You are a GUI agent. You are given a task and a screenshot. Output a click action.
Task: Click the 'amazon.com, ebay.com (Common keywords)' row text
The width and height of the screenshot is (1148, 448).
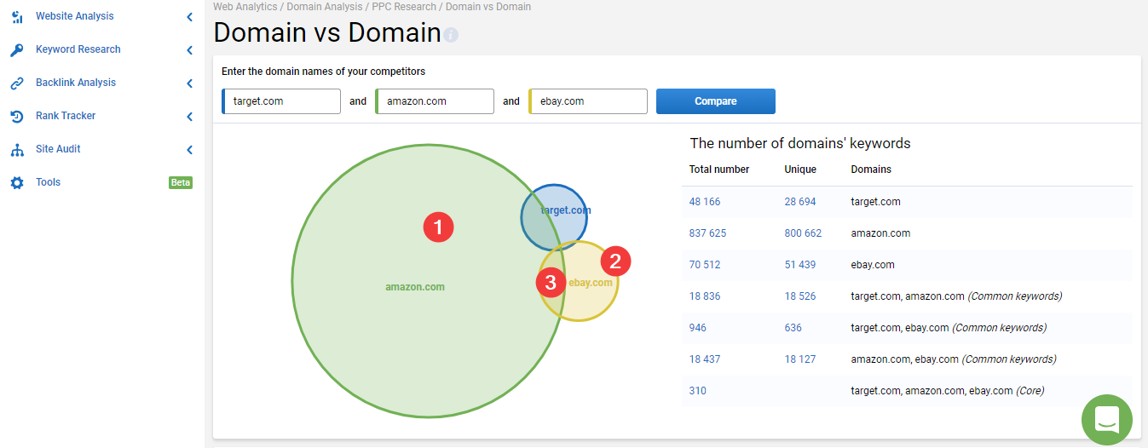(954, 359)
